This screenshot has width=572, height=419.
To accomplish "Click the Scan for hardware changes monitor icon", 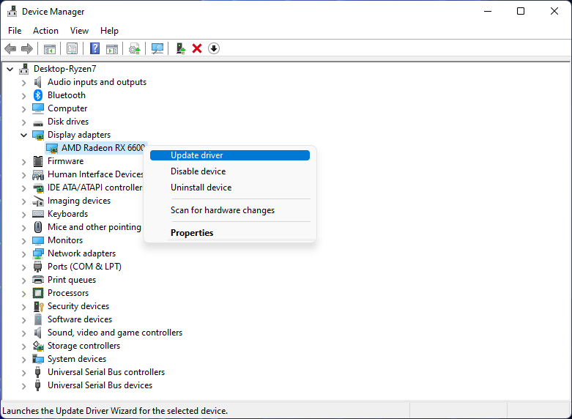I will (x=157, y=48).
